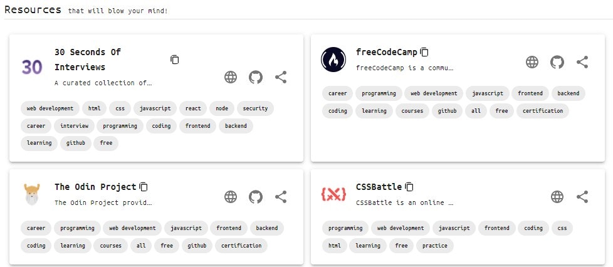Click description "A curated collection of…"
The height and width of the screenshot is (267, 613).
coord(103,83)
